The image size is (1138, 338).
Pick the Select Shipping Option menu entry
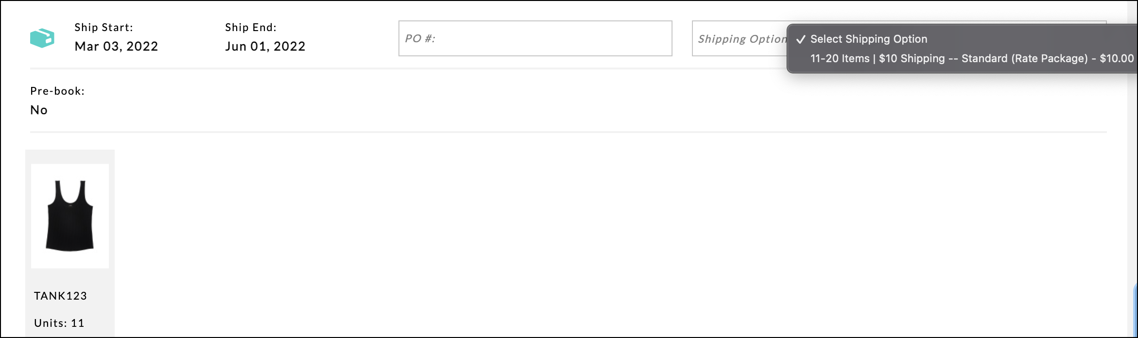click(868, 39)
